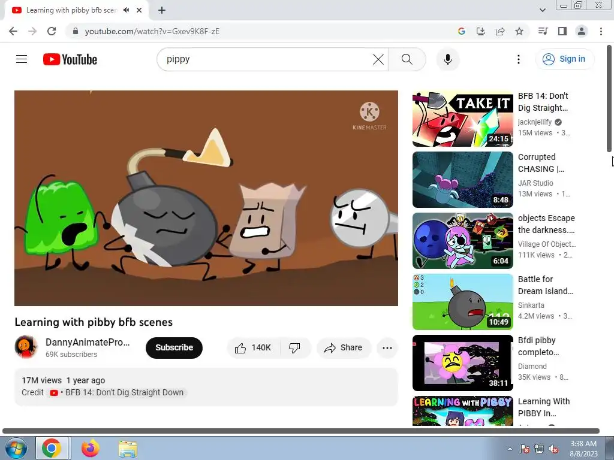The height and width of the screenshot is (460, 614).
Task: Go back to previous page
Action: tap(13, 31)
